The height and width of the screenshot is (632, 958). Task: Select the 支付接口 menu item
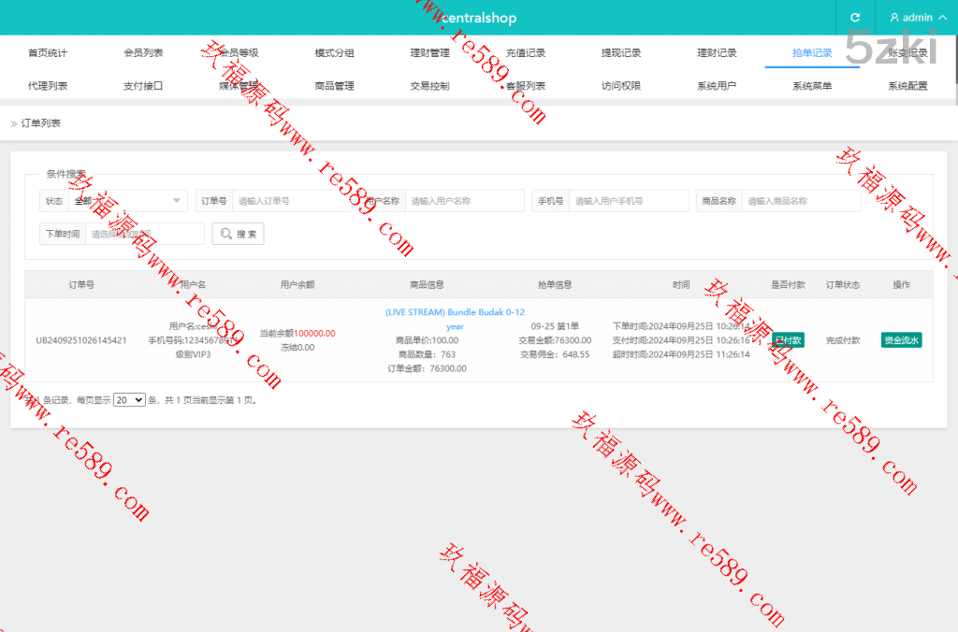tap(143, 86)
